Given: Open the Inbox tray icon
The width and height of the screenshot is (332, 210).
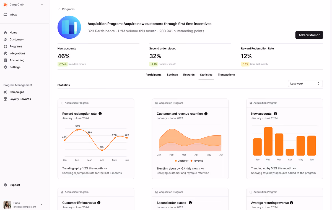Looking at the screenshot, I should tap(5, 15).
